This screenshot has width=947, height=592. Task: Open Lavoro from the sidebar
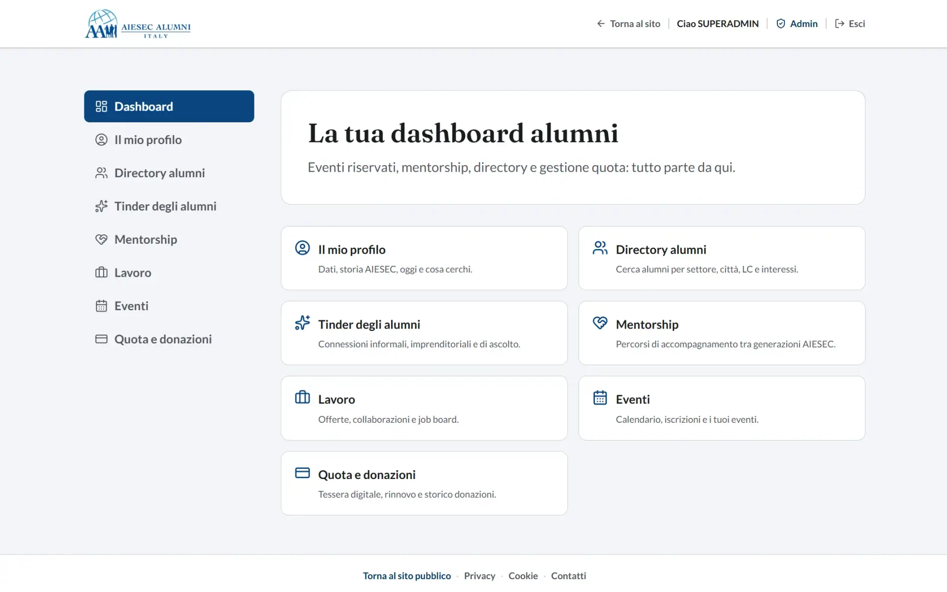[x=169, y=272]
